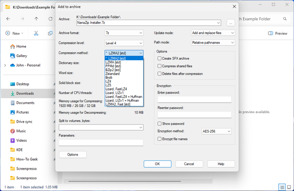Select BZip2 [std] compression method
Viewport: 294px width, 191px height.
tap(124, 70)
